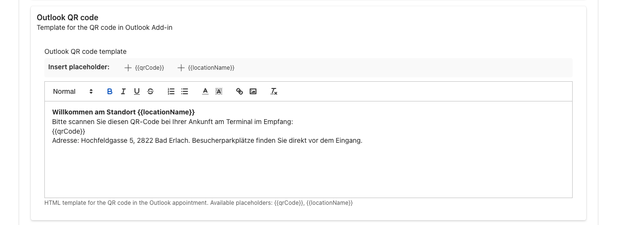This screenshot has height=225, width=617.
Task: Click the bold heading line Willkommen am Standort
Action: [123, 112]
